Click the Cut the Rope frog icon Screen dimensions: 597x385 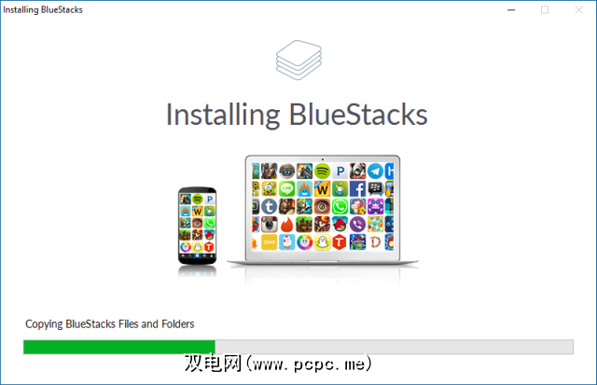269,188
